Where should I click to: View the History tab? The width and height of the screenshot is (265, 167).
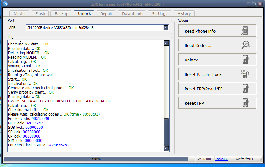(184, 13)
